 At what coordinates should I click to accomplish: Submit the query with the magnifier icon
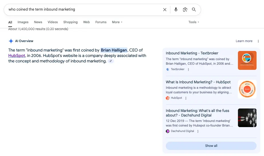click(194, 10)
